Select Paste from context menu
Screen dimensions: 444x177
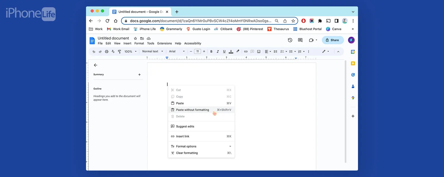[x=201, y=103]
